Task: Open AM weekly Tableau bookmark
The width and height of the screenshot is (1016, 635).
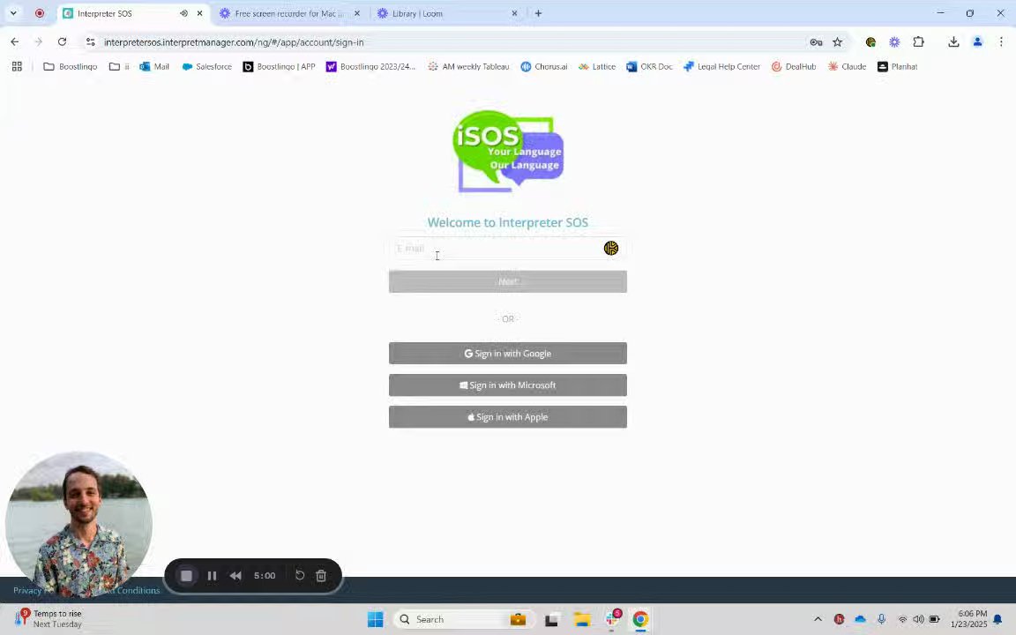Action: pyautogui.click(x=468, y=66)
